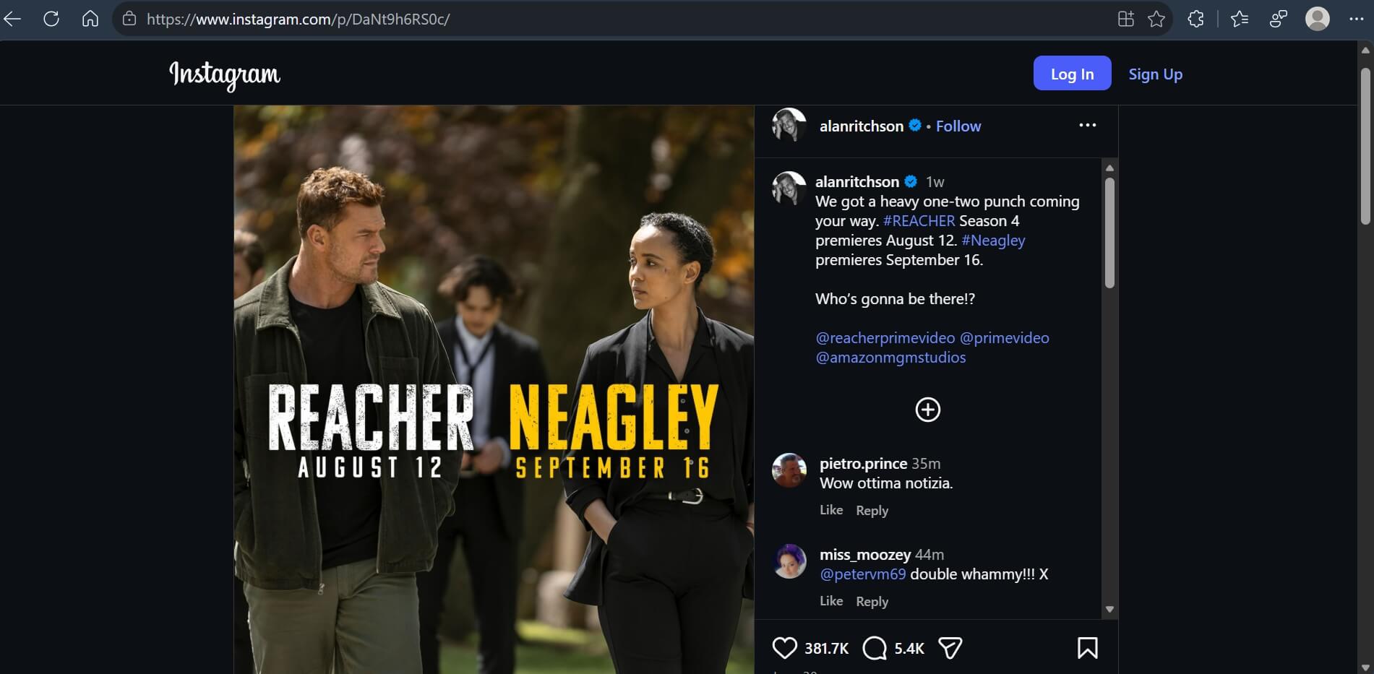
Task: Reload the page with the refresh icon
Action: coord(51,19)
